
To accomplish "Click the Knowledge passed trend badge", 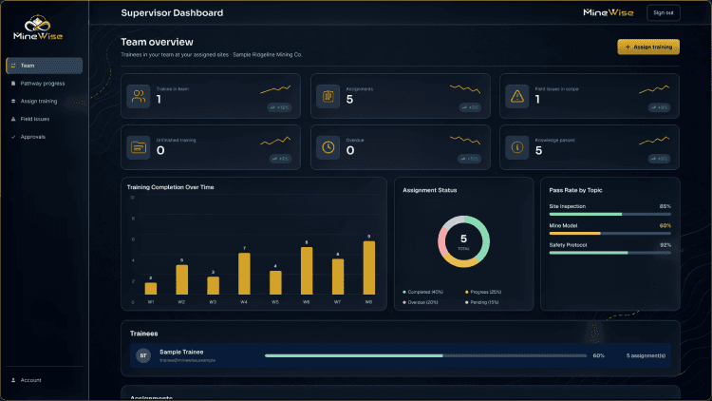I will pyautogui.click(x=660, y=159).
